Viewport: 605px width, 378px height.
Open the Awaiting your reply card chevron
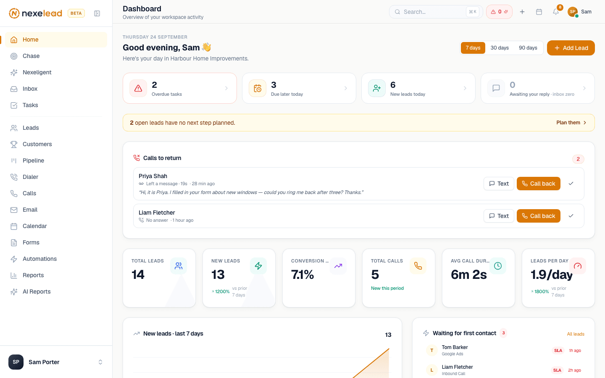click(584, 88)
